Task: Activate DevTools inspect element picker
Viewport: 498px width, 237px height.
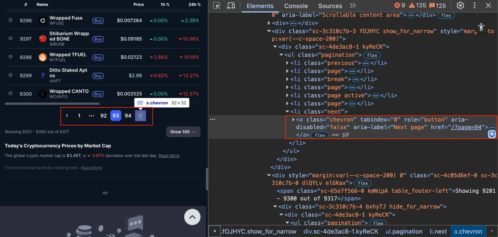Action: click(217, 6)
